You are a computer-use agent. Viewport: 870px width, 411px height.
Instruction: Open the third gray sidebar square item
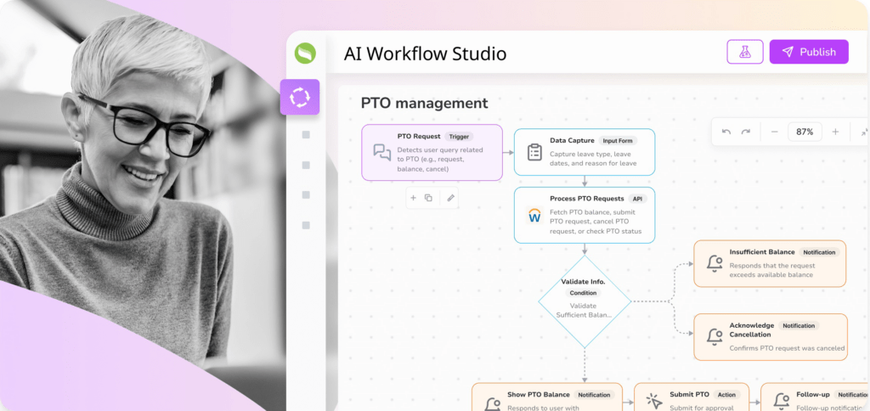[306, 194]
